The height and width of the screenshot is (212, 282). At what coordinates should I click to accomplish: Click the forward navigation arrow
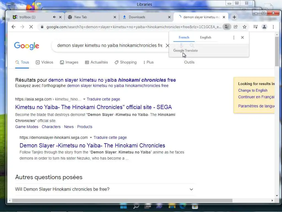tap(22, 27)
